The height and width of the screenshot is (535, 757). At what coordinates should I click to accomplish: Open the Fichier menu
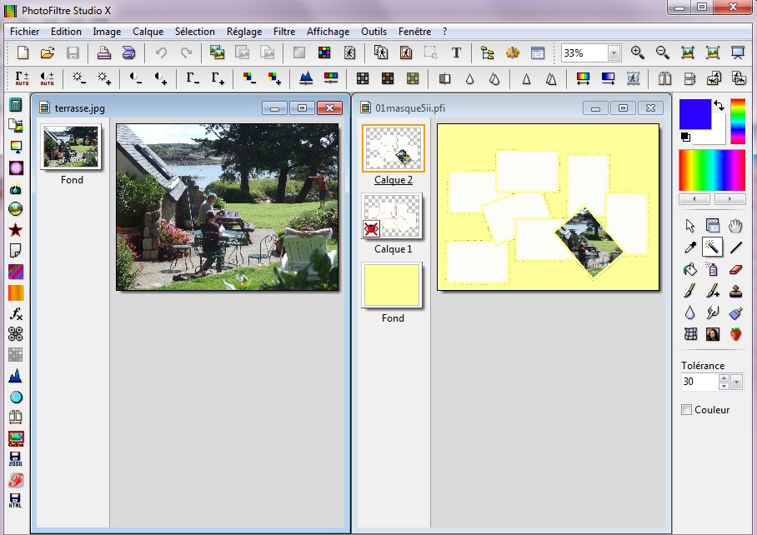coord(25,32)
